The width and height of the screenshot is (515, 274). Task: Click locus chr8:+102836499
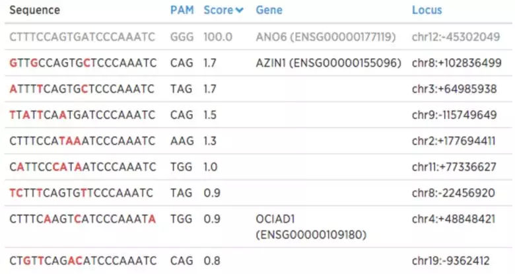456,63
